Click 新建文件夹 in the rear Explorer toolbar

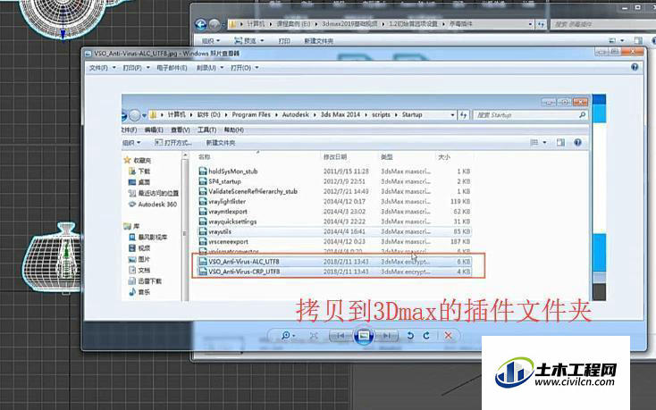click(x=318, y=41)
